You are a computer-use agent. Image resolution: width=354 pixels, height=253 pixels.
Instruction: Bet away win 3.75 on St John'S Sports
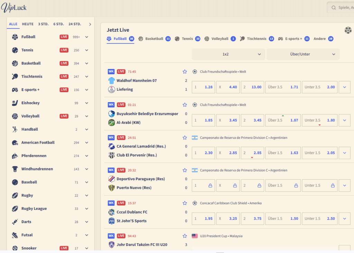pos(252,219)
